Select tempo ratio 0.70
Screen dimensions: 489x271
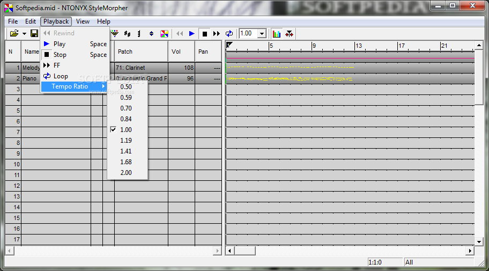click(x=127, y=108)
